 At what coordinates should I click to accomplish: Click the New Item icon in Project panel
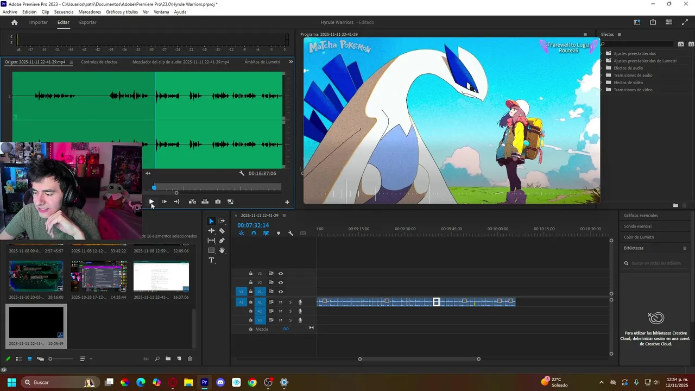coord(179,359)
